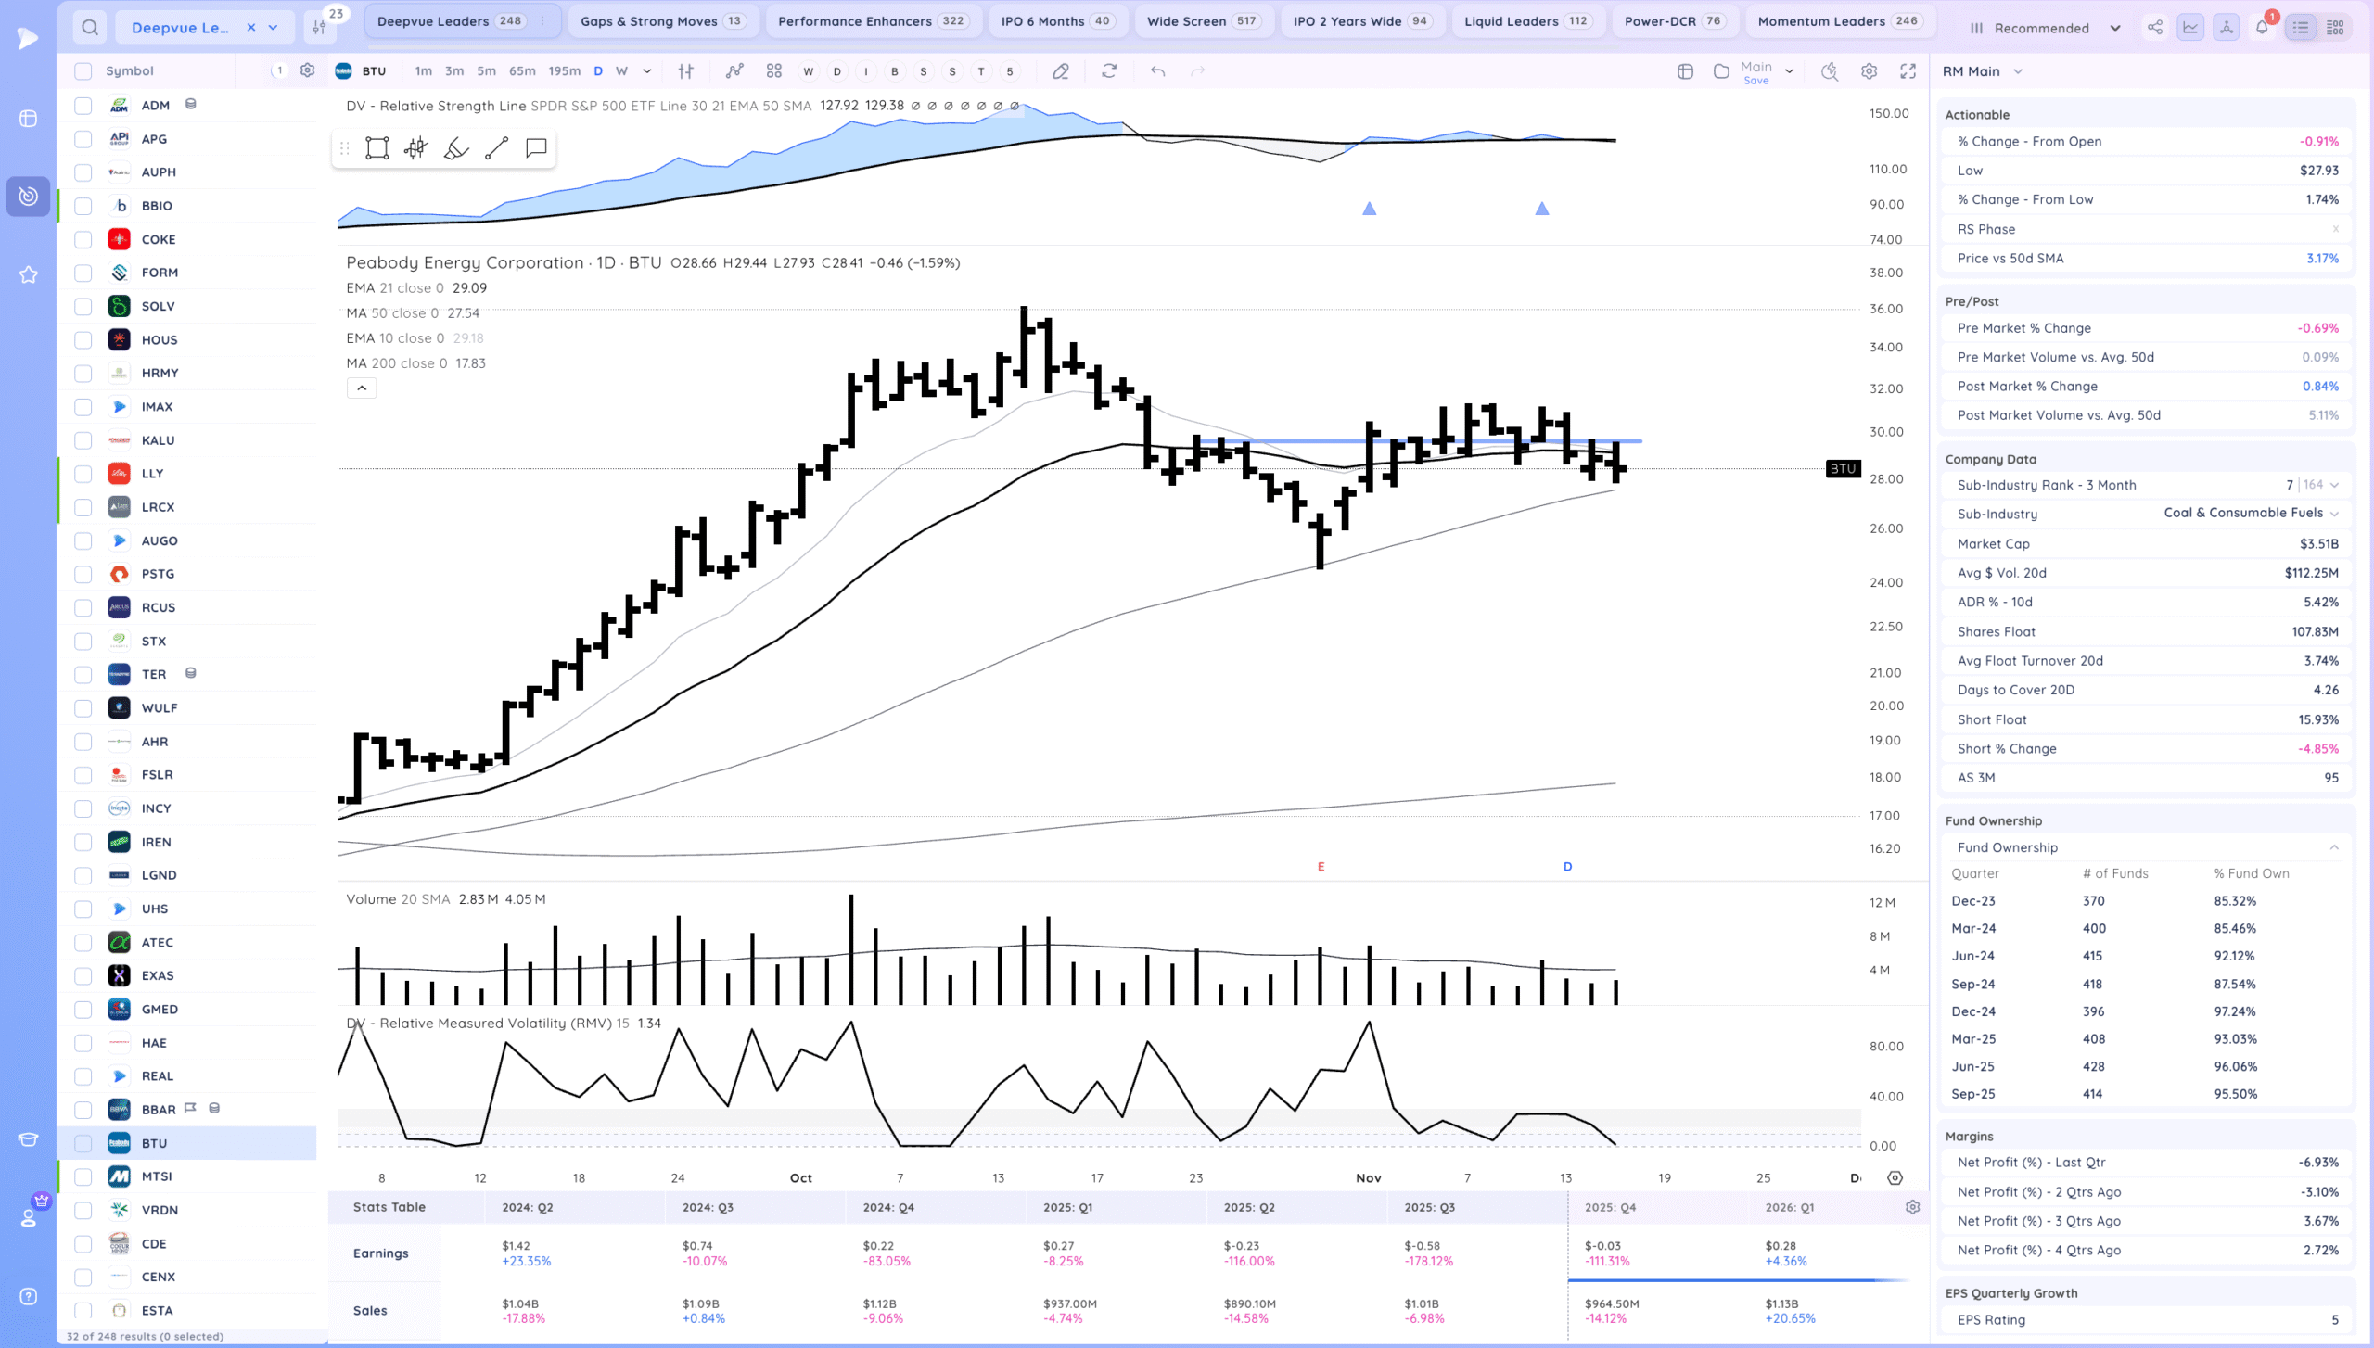Image resolution: width=2374 pixels, height=1348 pixels.
Task: Select MTSI in the symbol list
Action: tap(157, 1176)
